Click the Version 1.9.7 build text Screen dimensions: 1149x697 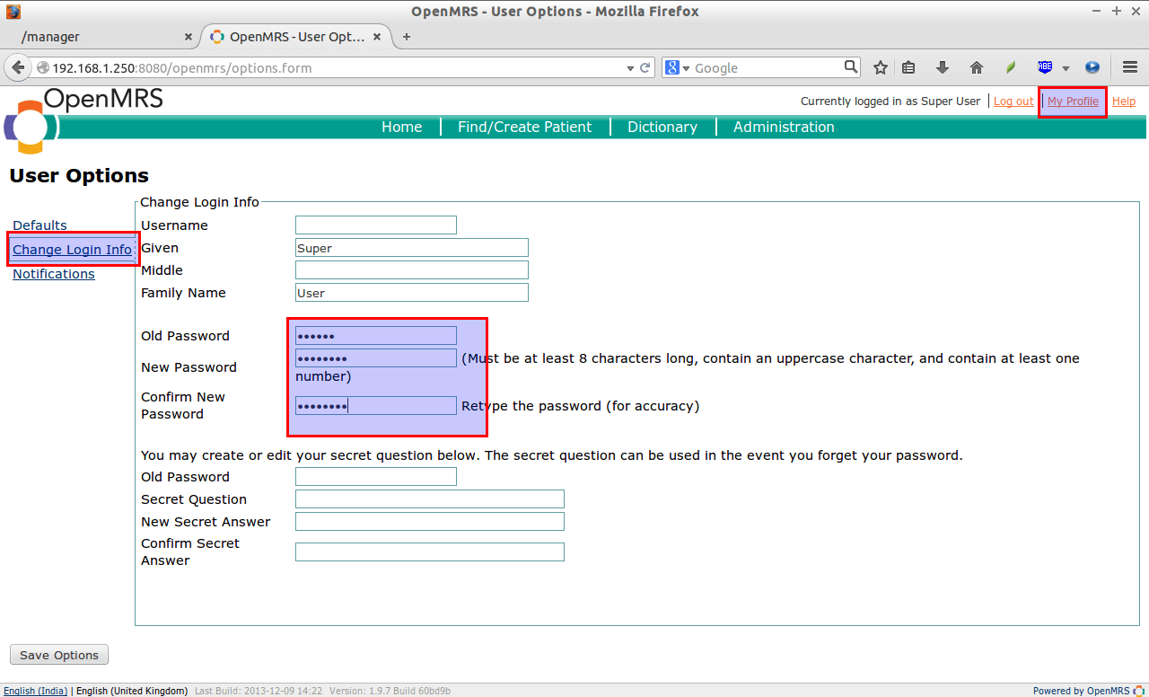point(390,691)
